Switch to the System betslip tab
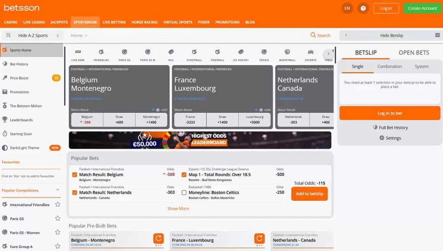443x251 pixels. [421, 66]
